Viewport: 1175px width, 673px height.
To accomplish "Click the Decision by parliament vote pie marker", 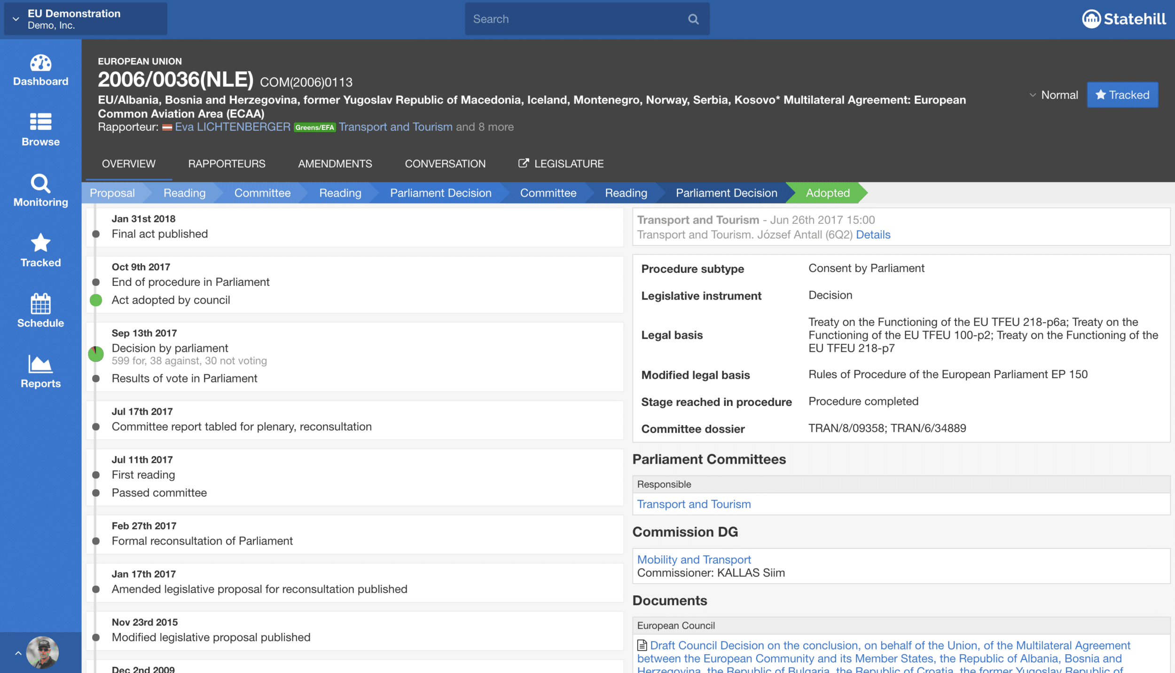I will pos(96,354).
